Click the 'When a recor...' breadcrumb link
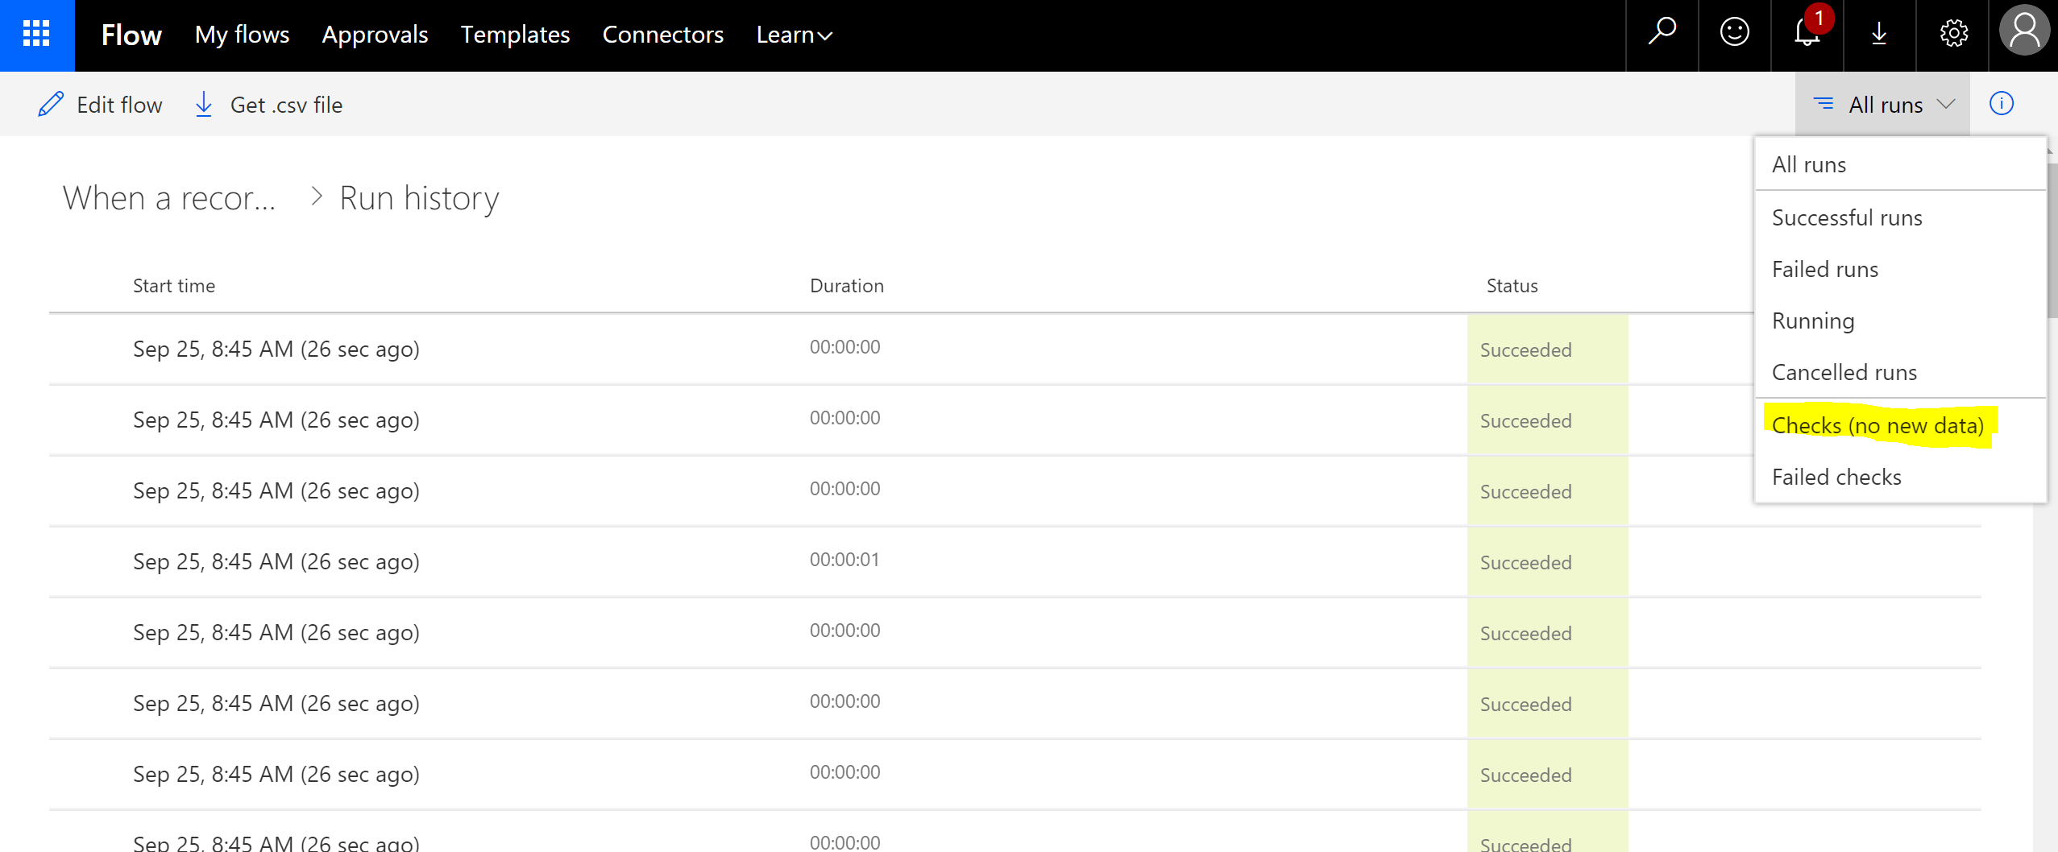 (x=169, y=198)
